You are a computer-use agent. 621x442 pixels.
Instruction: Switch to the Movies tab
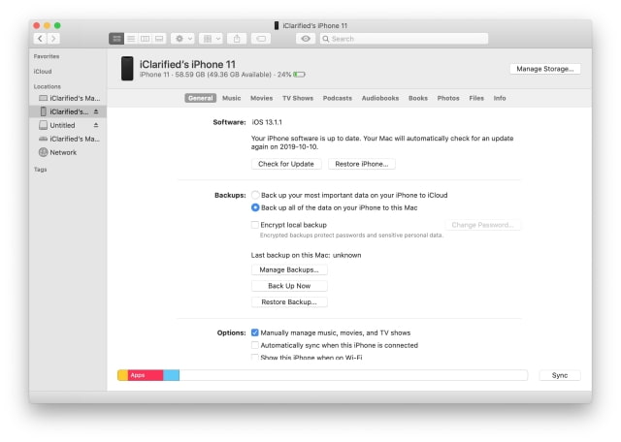pyautogui.click(x=261, y=98)
